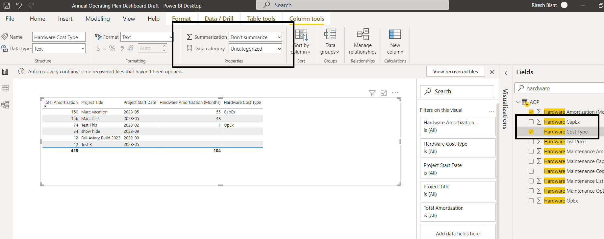Open Data view from left sidebar
Screen dimensions: 604x239
(5, 88)
